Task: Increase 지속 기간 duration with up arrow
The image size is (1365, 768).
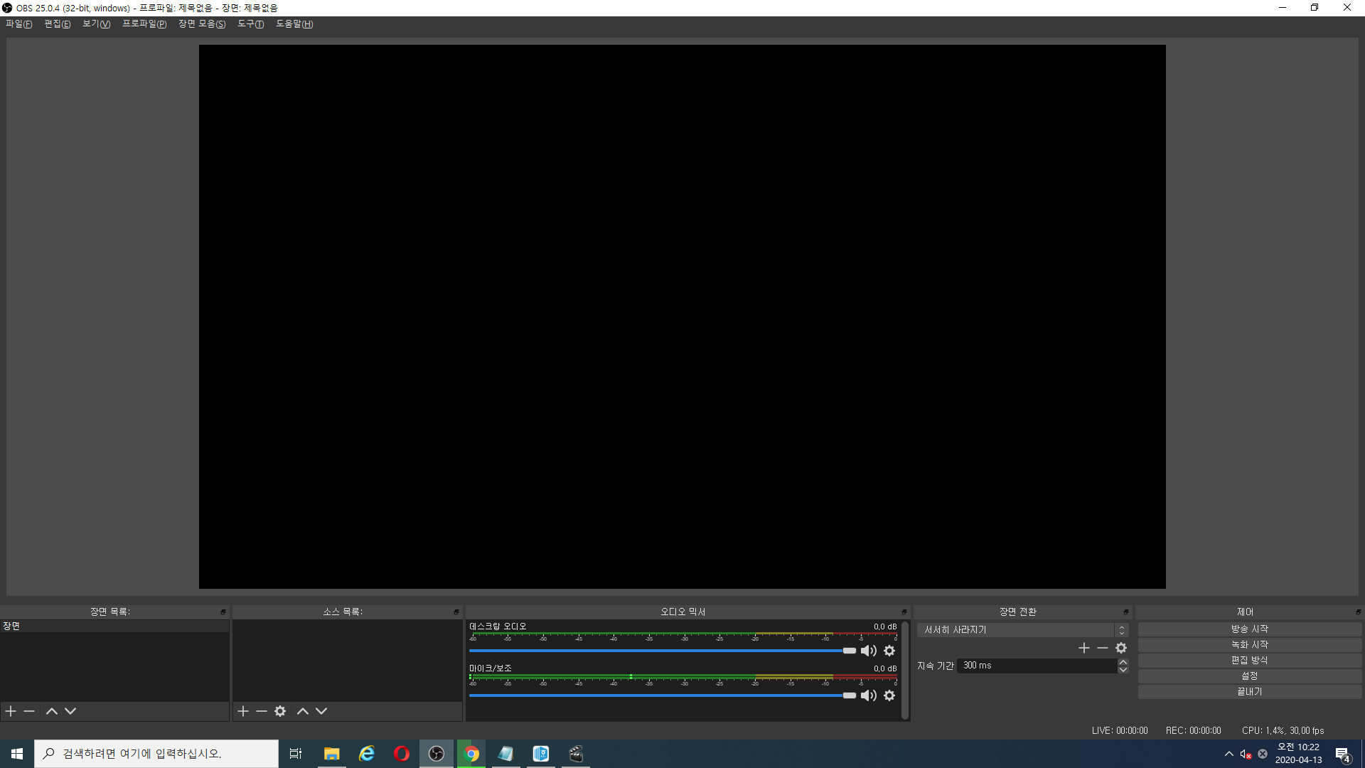Action: tap(1123, 662)
